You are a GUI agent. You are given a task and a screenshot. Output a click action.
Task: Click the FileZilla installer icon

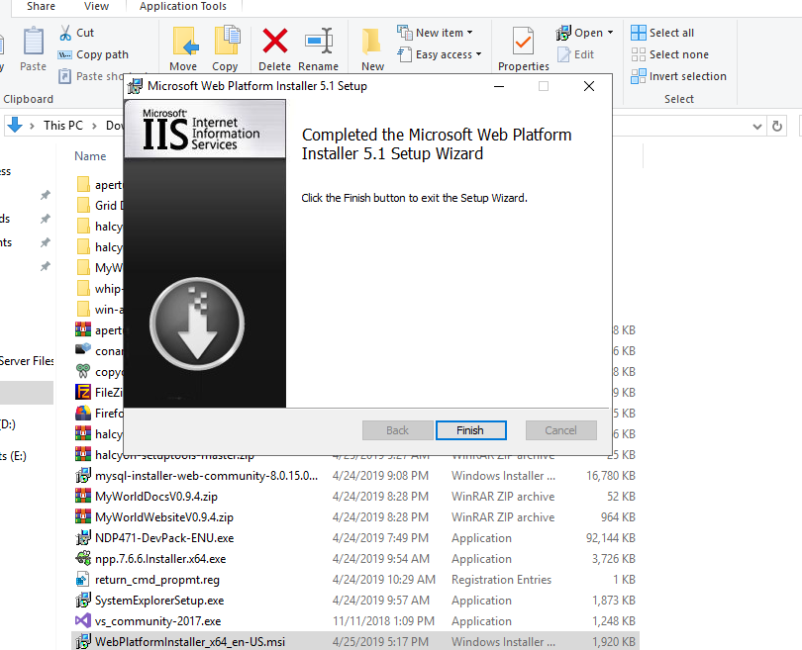(83, 392)
